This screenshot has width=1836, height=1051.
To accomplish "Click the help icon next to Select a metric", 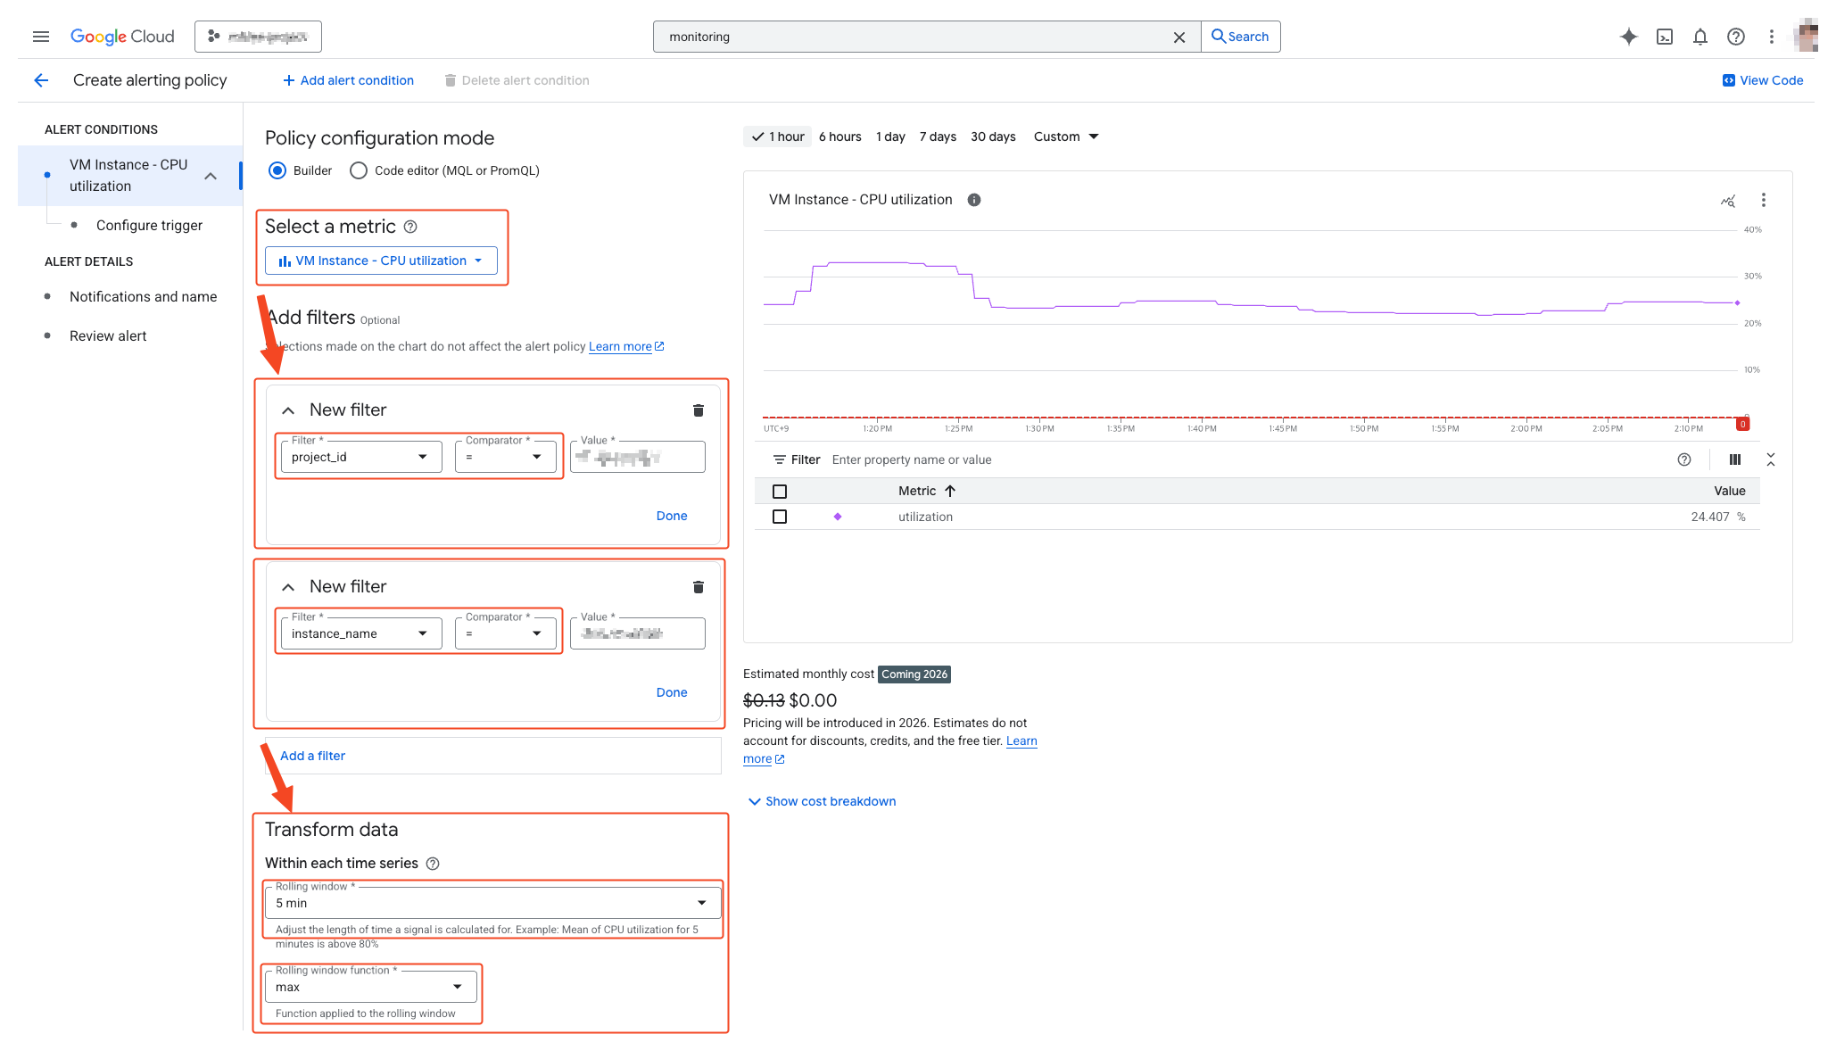I will (x=410, y=227).
